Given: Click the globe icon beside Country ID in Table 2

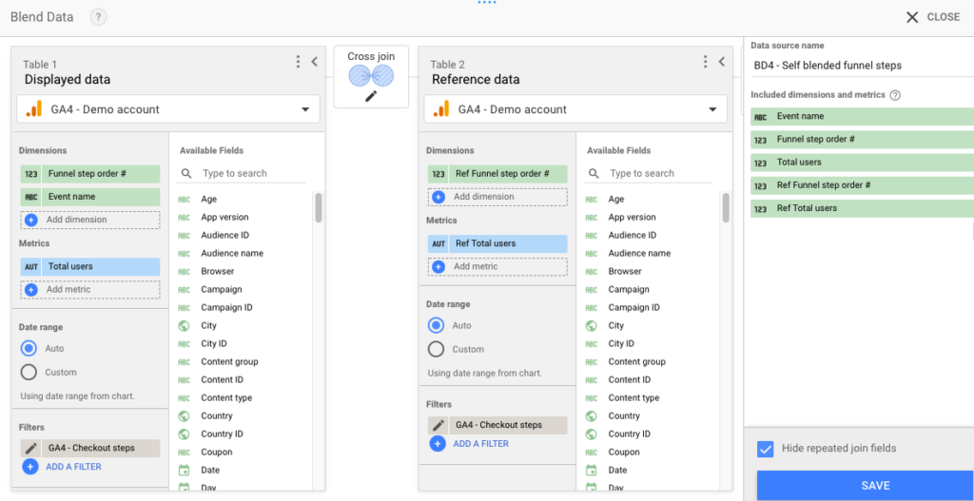Looking at the screenshot, I should point(592,434).
